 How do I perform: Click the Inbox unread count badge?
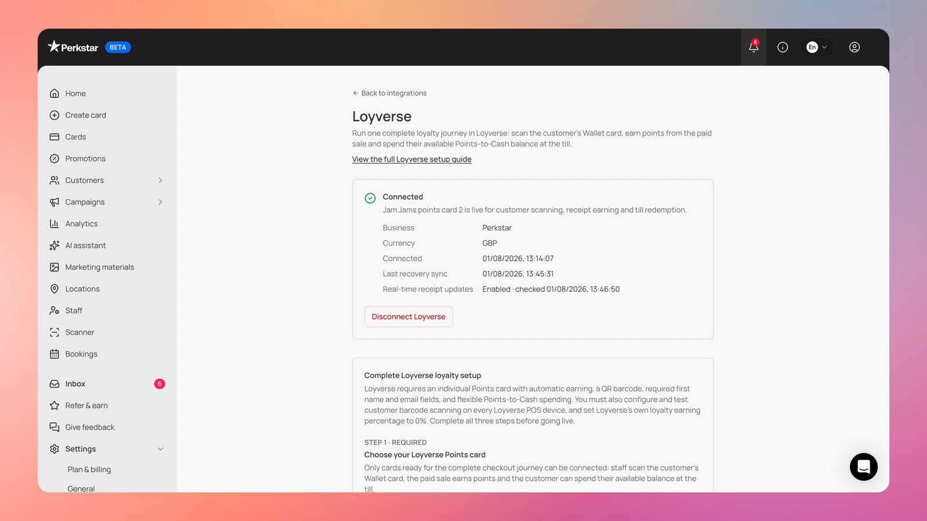coord(159,384)
